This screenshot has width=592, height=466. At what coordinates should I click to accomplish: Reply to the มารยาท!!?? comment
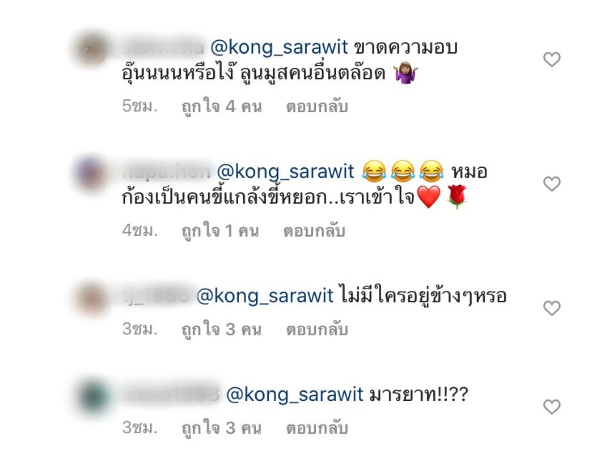tap(317, 428)
